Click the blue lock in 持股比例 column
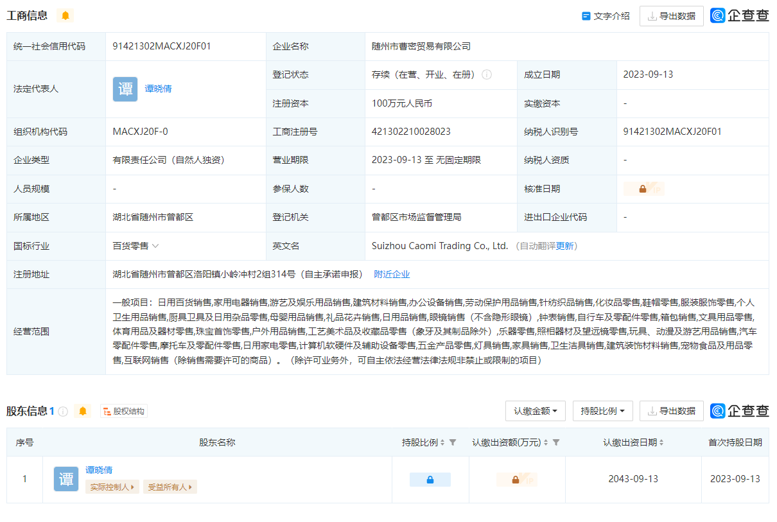The height and width of the screenshot is (522, 777). click(x=430, y=480)
